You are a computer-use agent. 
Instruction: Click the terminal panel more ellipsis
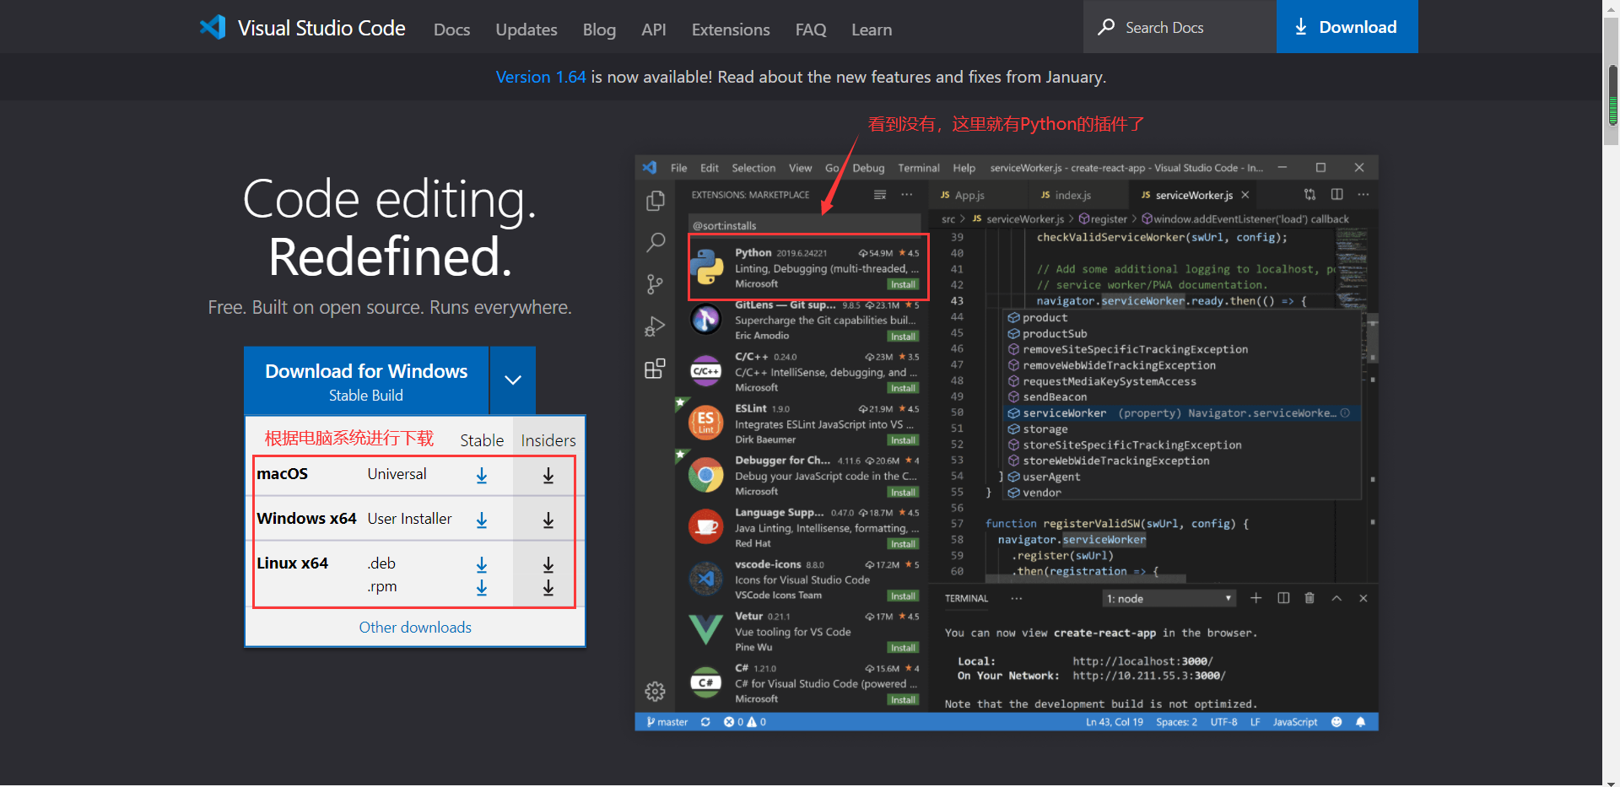click(1017, 598)
